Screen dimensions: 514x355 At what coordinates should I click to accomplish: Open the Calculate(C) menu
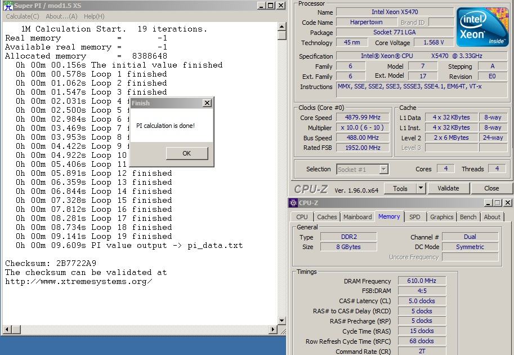pos(23,16)
